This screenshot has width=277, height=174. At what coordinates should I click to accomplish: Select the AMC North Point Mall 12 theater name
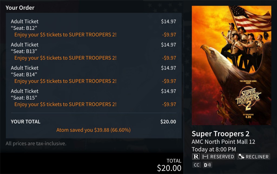[x=223, y=142]
